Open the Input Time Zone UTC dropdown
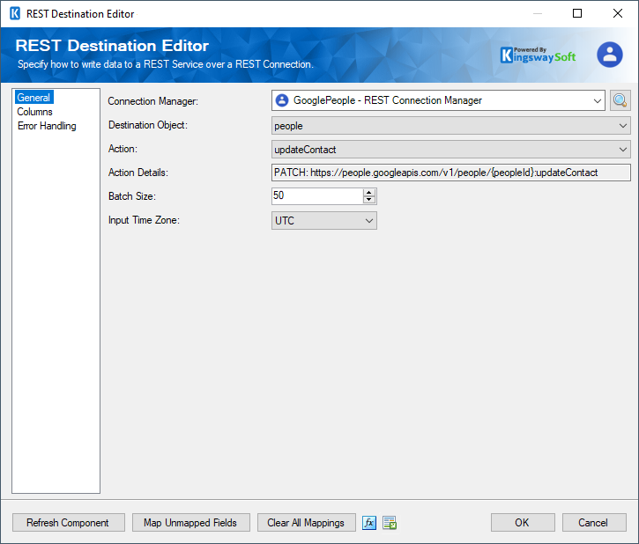This screenshot has width=639, height=544. tap(324, 221)
